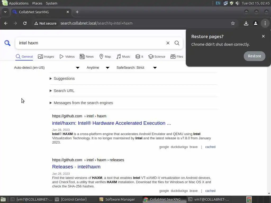
Task: Open the Auto-detect (en-US) language dropdown
Action: pos(47,68)
